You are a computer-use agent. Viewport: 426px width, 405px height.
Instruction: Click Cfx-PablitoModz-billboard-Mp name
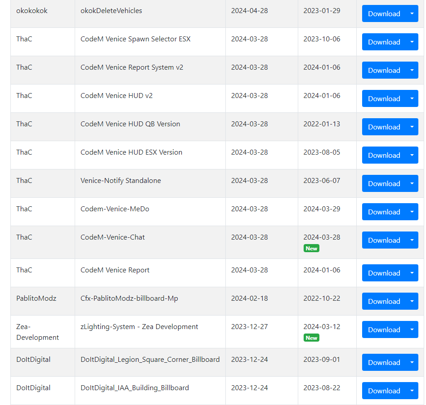(x=129, y=298)
